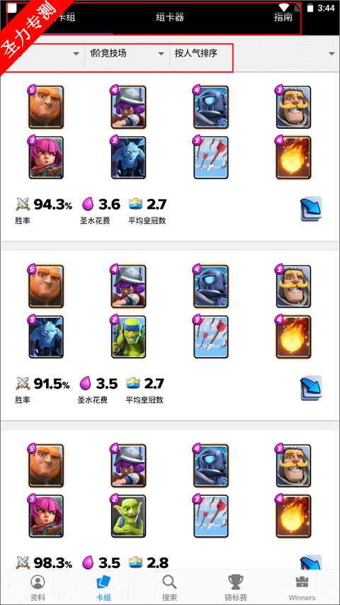Tap the Giant card in the first deck

coord(46,107)
